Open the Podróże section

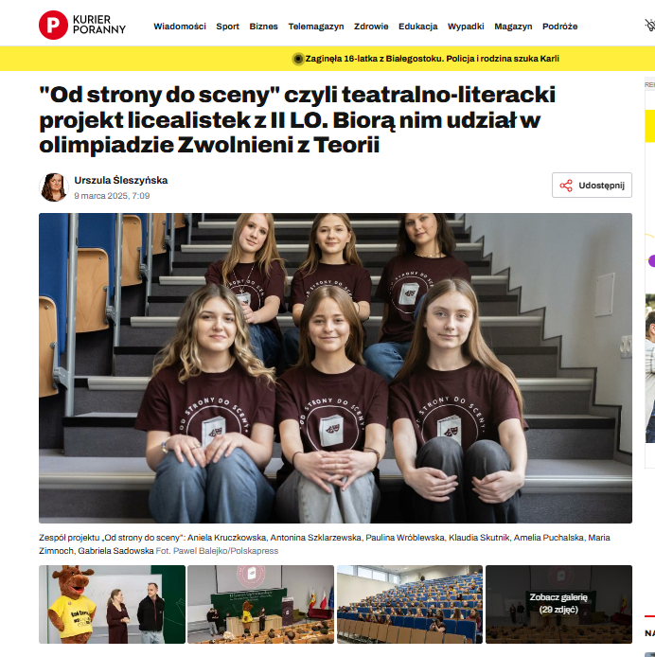click(559, 27)
